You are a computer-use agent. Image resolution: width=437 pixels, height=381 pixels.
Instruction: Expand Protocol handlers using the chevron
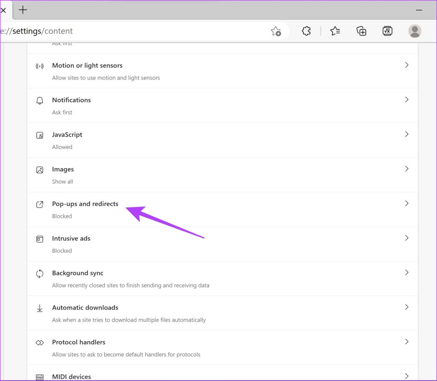(x=406, y=341)
